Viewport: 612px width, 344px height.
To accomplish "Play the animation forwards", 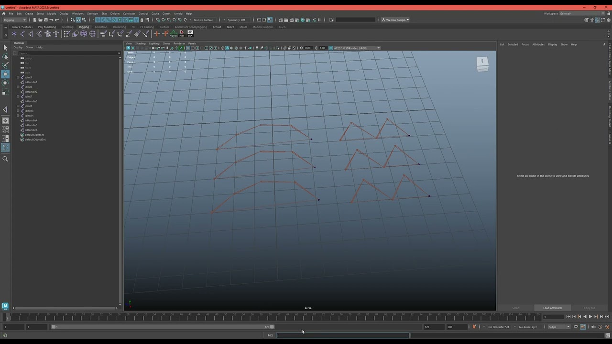I will point(590,317).
